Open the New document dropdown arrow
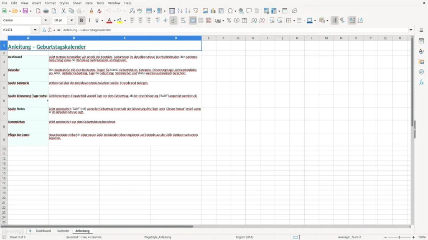The height and width of the screenshot is (240, 428). coord(10,11)
